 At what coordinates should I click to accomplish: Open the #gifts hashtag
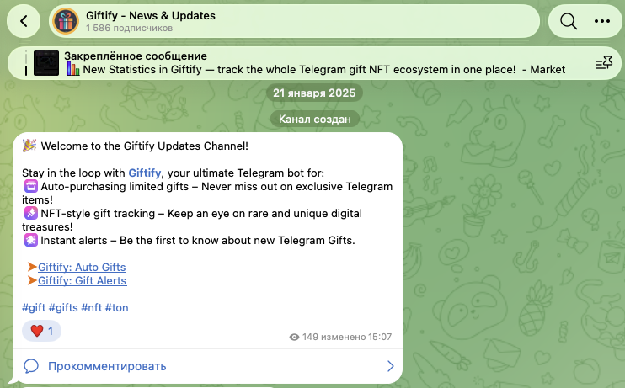[63, 307]
